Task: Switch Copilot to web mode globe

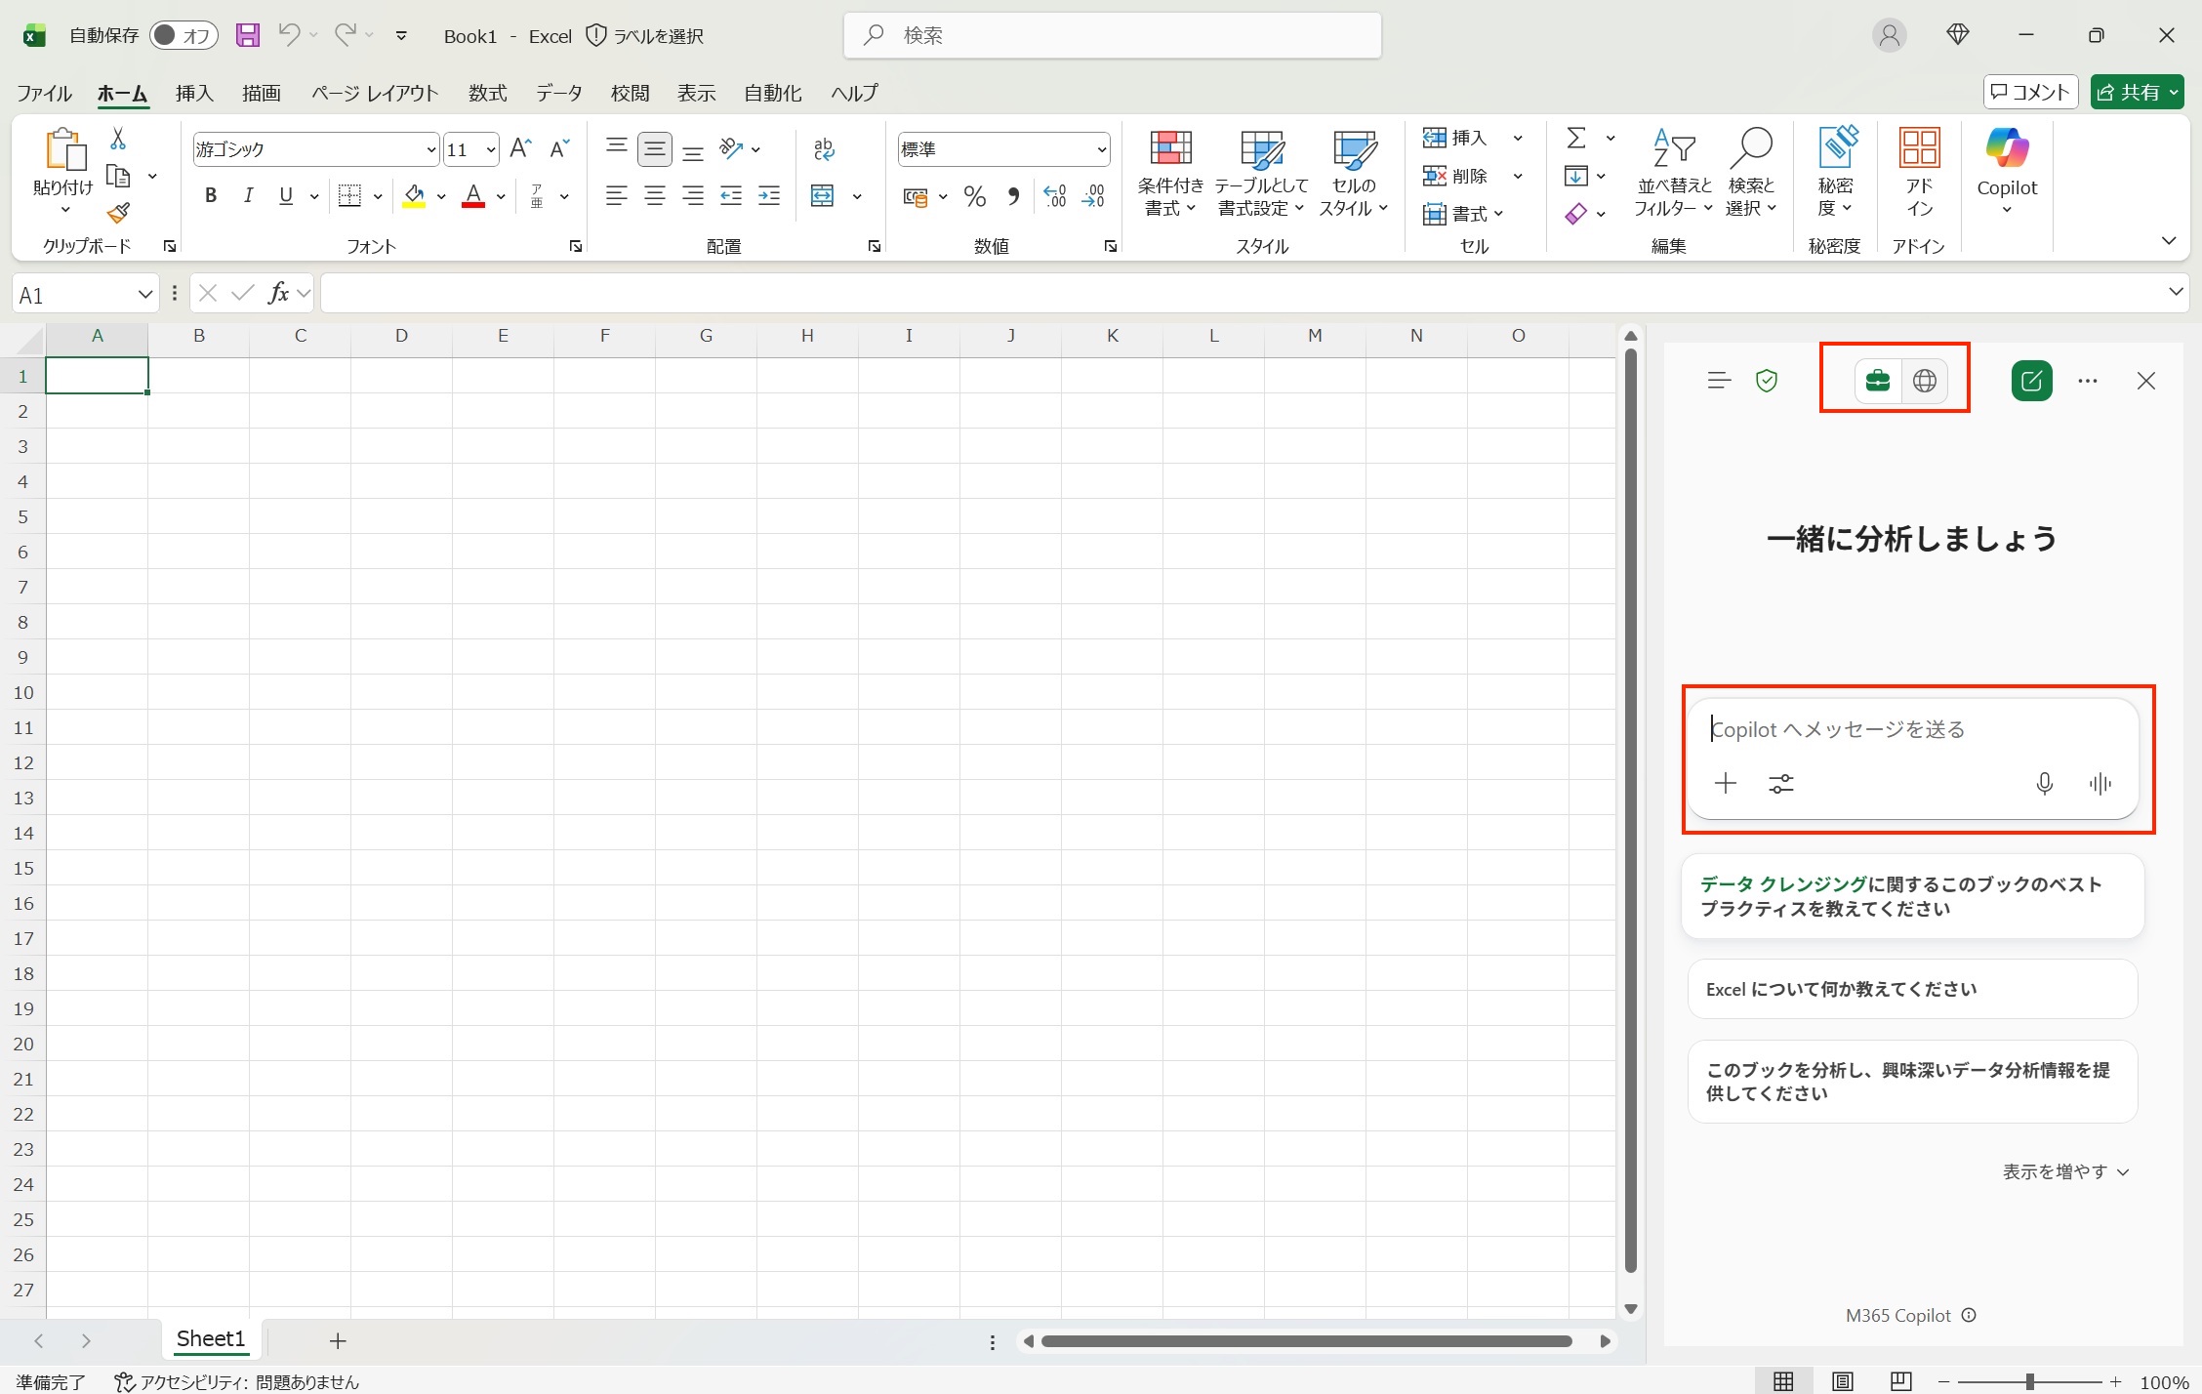Action: 1924,381
